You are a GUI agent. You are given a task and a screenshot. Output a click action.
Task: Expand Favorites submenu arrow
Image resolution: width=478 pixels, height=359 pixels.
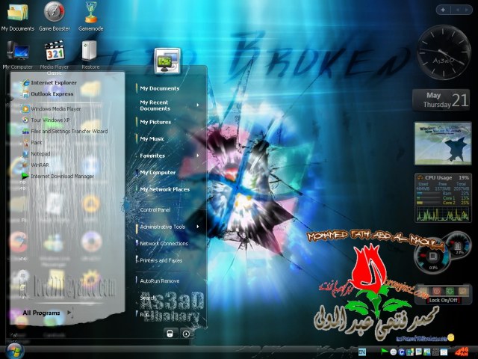tap(198, 156)
